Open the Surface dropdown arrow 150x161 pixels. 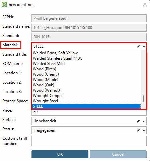[144, 121]
